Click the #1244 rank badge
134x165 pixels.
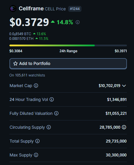(x=75, y=9)
